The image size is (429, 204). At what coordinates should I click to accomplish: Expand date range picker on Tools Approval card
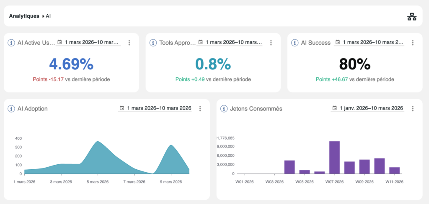point(230,43)
